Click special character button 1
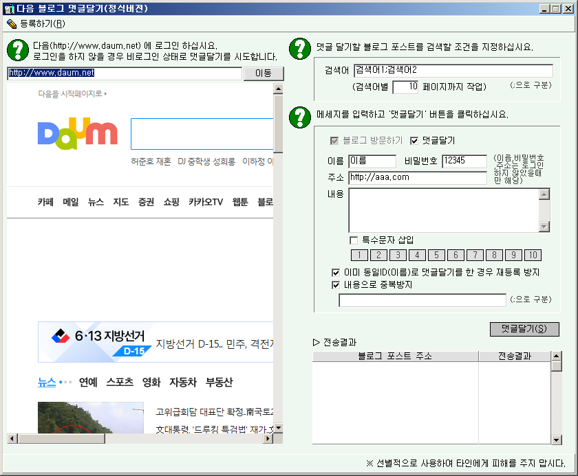The image size is (578, 476). pyautogui.click(x=360, y=255)
